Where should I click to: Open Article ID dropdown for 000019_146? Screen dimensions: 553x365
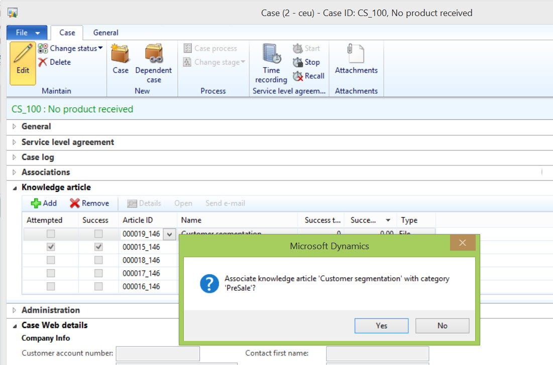pos(170,234)
